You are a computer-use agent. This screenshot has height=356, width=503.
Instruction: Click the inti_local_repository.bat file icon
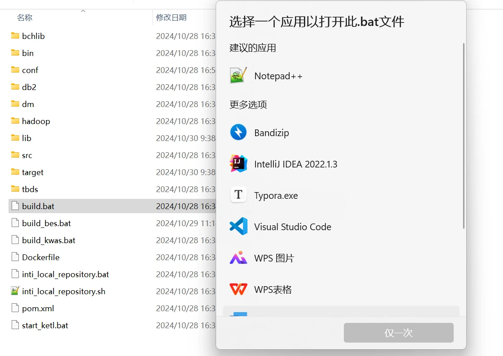[x=15, y=274]
